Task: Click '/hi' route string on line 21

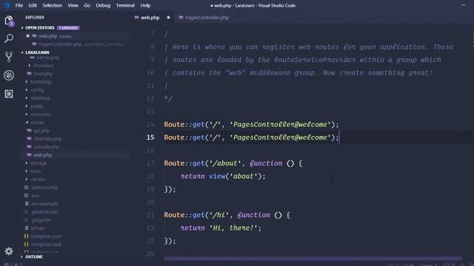Action: [219, 215]
